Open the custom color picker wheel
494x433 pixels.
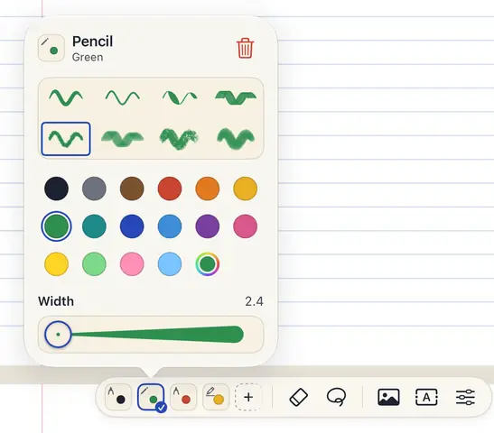pos(208,263)
